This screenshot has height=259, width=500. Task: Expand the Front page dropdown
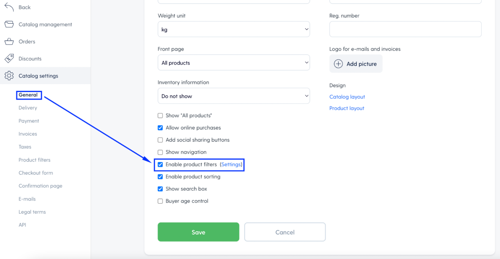click(234, 62)
